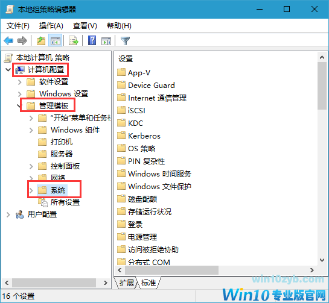Screen dimensions: 329x303
Task: Select the 所有设置 tree item
Action: [x=65, y=202]
